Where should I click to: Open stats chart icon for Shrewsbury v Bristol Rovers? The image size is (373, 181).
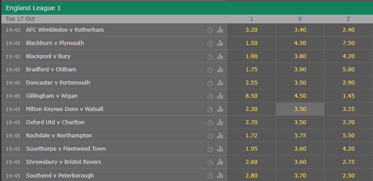[x=220, y=162]
